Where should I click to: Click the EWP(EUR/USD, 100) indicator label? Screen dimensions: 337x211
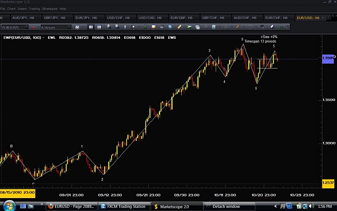coord(22,37)
